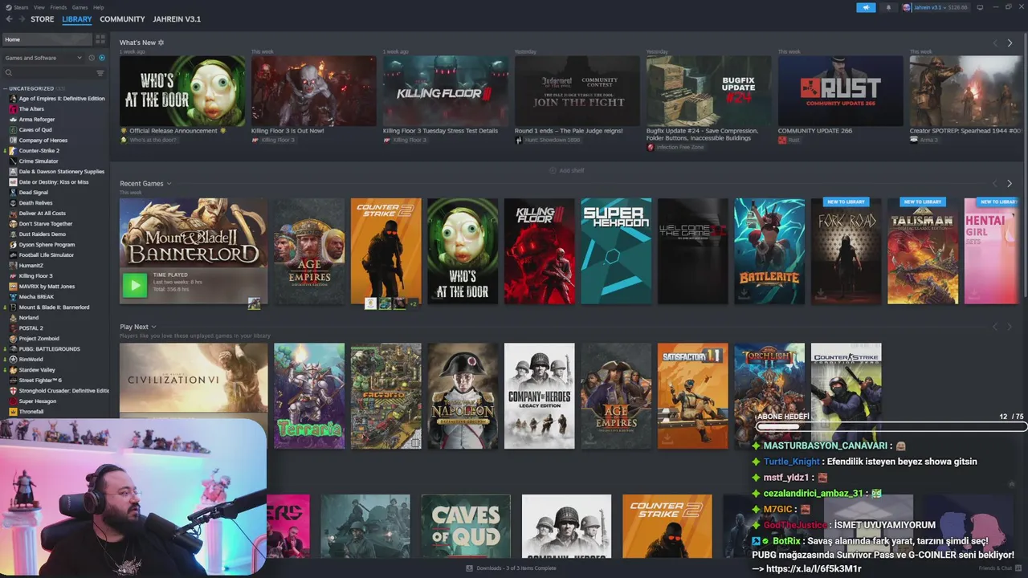Select Mecha BREAK in game list
The image size is (1028, 578).
click(37, 297)
